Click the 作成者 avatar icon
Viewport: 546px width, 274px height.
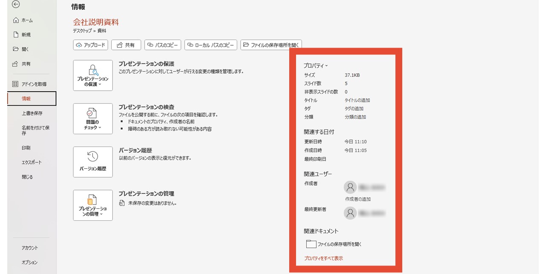(x=350, y=187)
